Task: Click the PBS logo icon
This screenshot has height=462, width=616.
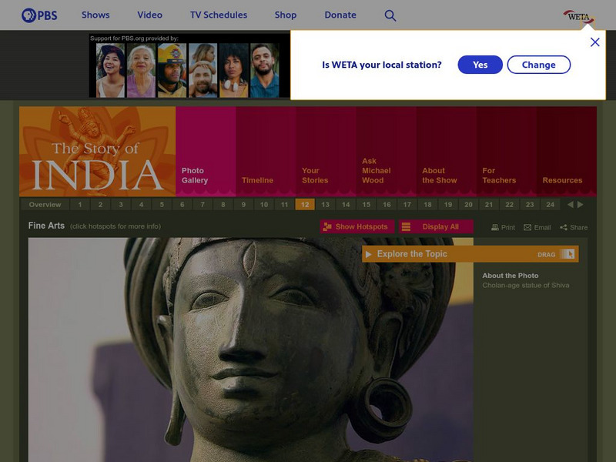Action: tap(31, 15)
